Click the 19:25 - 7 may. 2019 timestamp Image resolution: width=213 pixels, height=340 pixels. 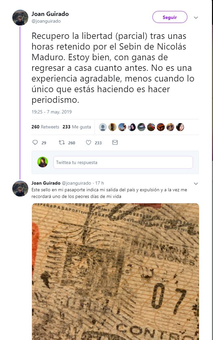52,112
